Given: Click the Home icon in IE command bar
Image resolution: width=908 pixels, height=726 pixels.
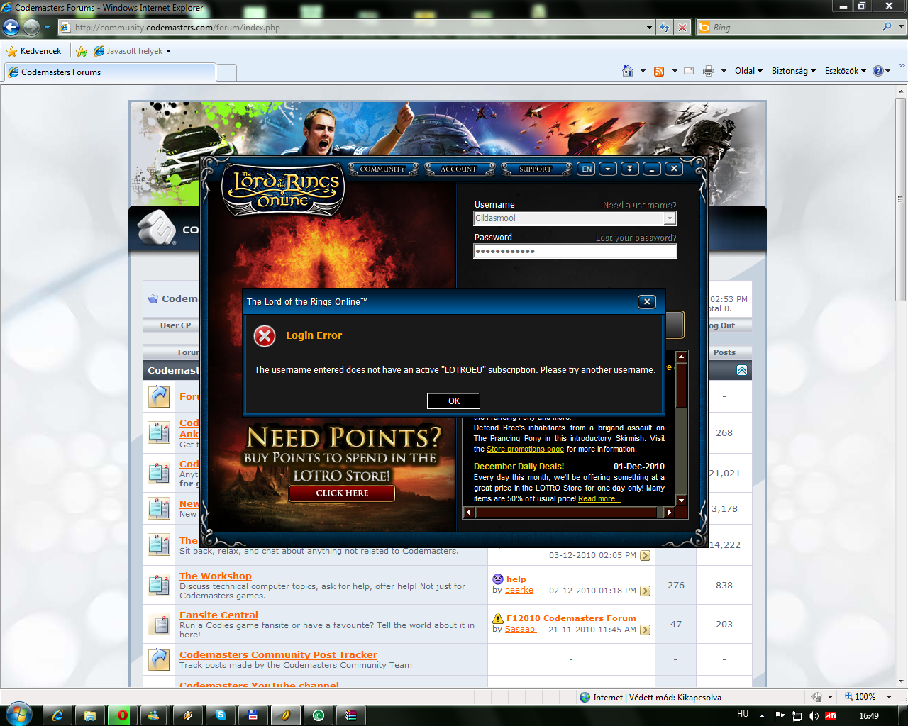Looking at the screenshot, I should pyautogui.click(x=627, y=71).
